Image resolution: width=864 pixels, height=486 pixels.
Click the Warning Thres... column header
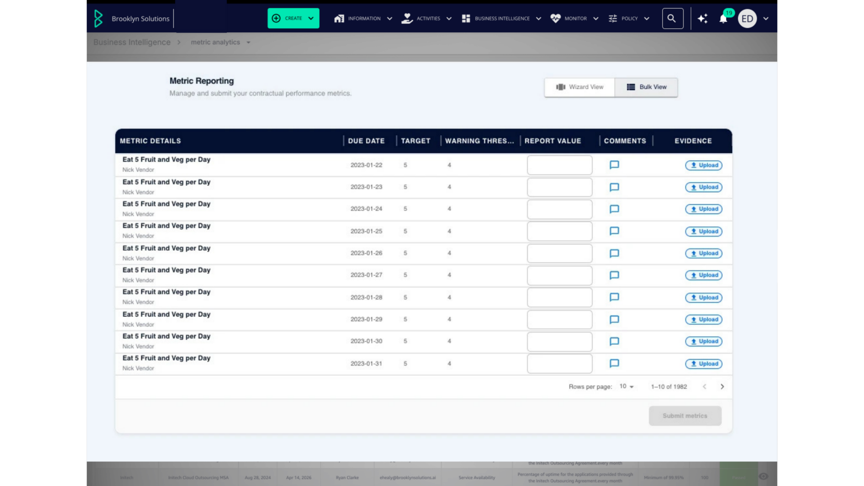click(x=479, y=141)
